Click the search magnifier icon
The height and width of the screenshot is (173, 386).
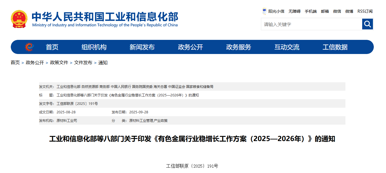click(x=367, y=24)
